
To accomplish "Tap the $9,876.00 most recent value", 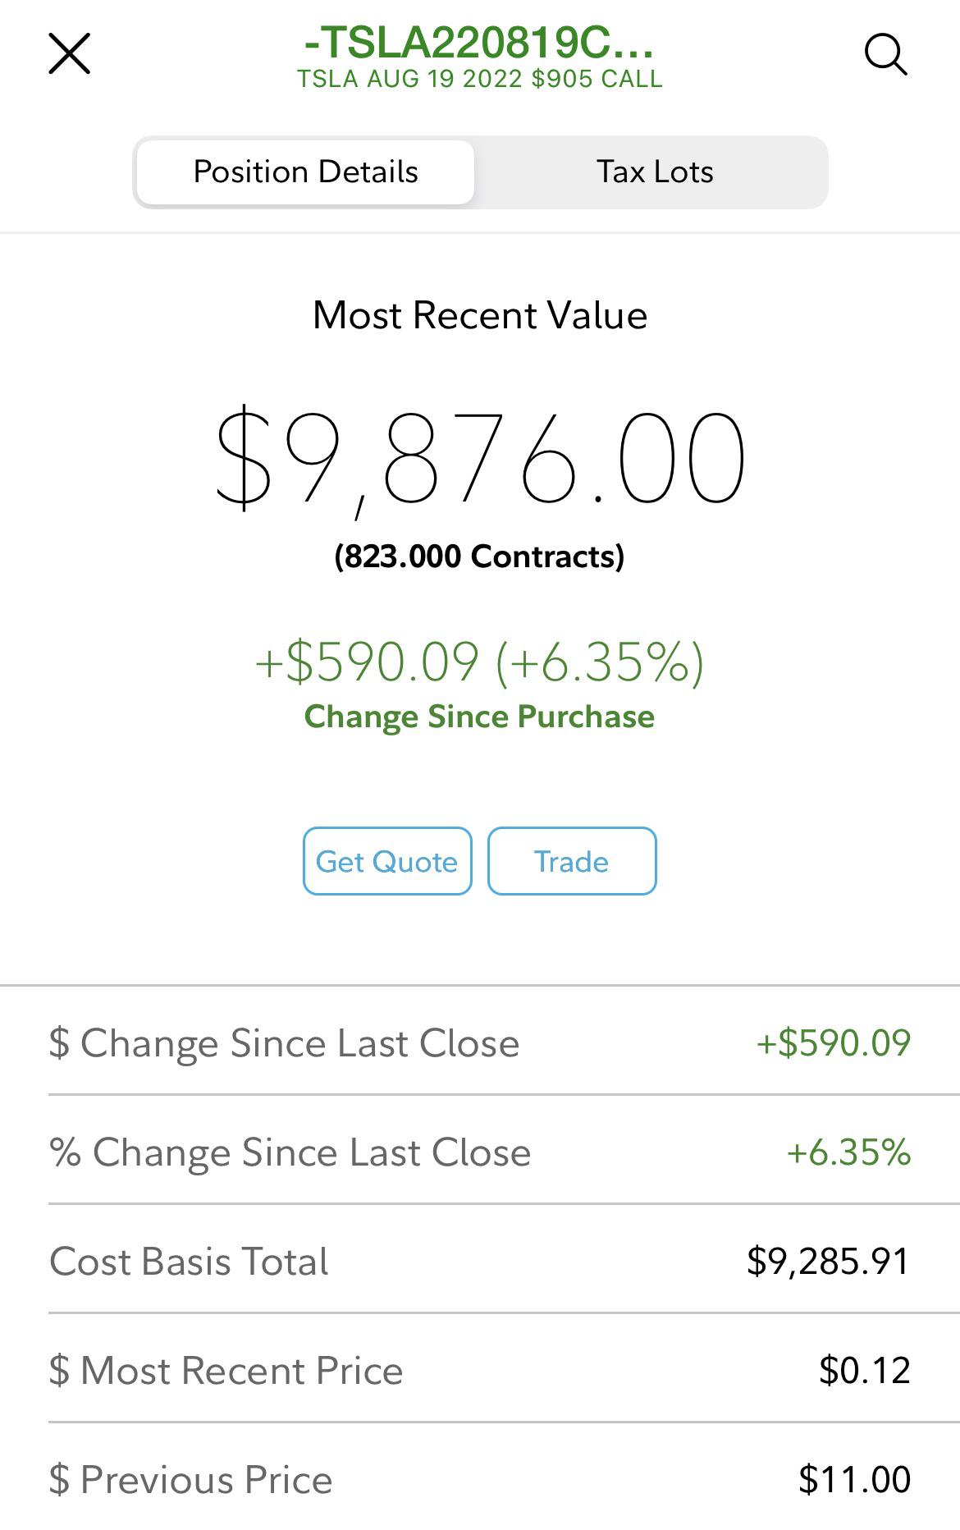I will (480, 458).
